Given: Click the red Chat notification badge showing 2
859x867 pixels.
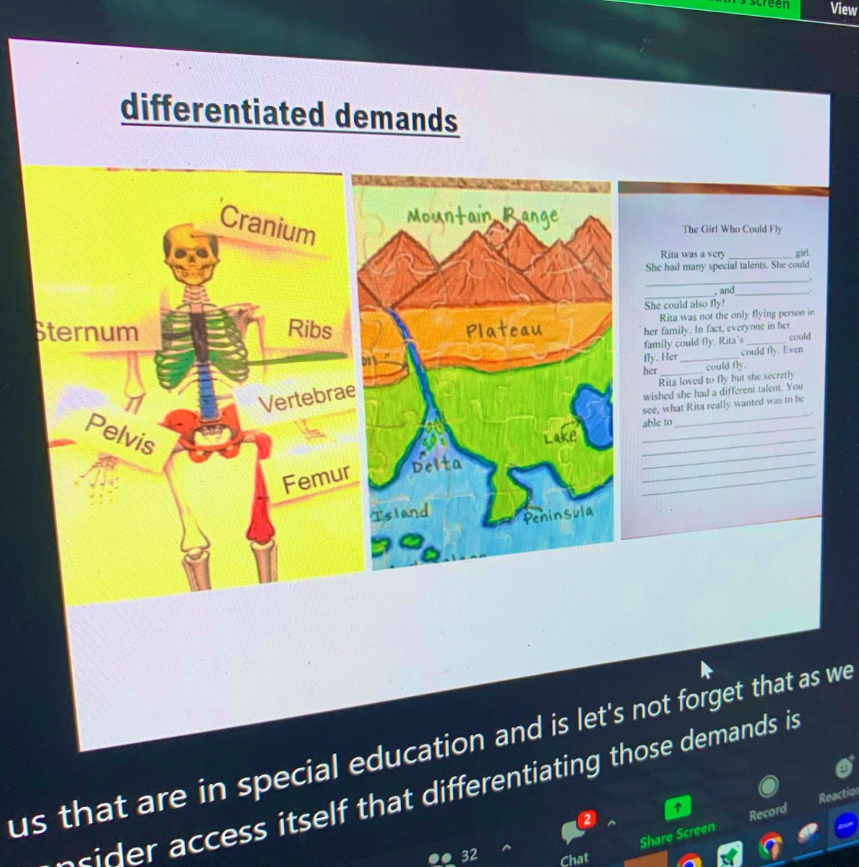Looking at the screenshot, I should pyautogui.click(x=587, y=818).
